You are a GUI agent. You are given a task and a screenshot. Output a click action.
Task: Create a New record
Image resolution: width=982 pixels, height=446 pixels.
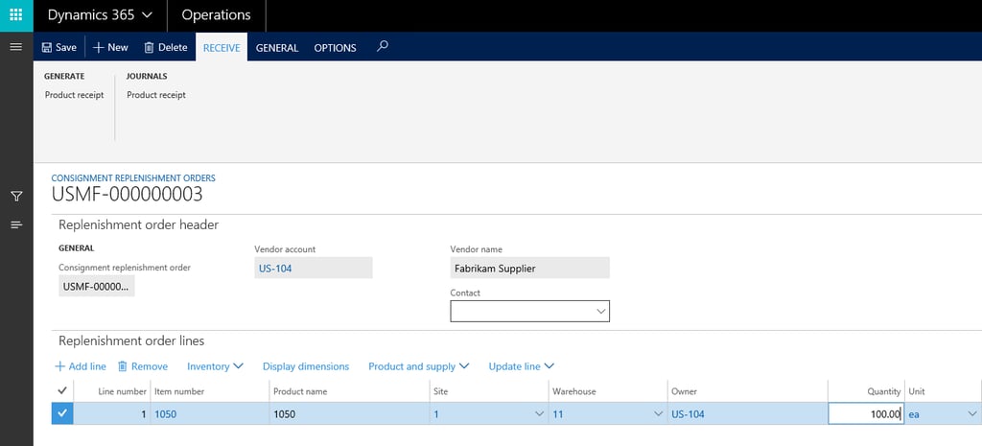pos(110,48)
